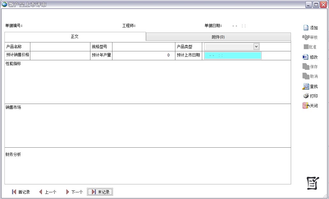This screenshot has width=329, height=199.
Task: Go to 下一个 (next record)
Action: tap(74, 192)
